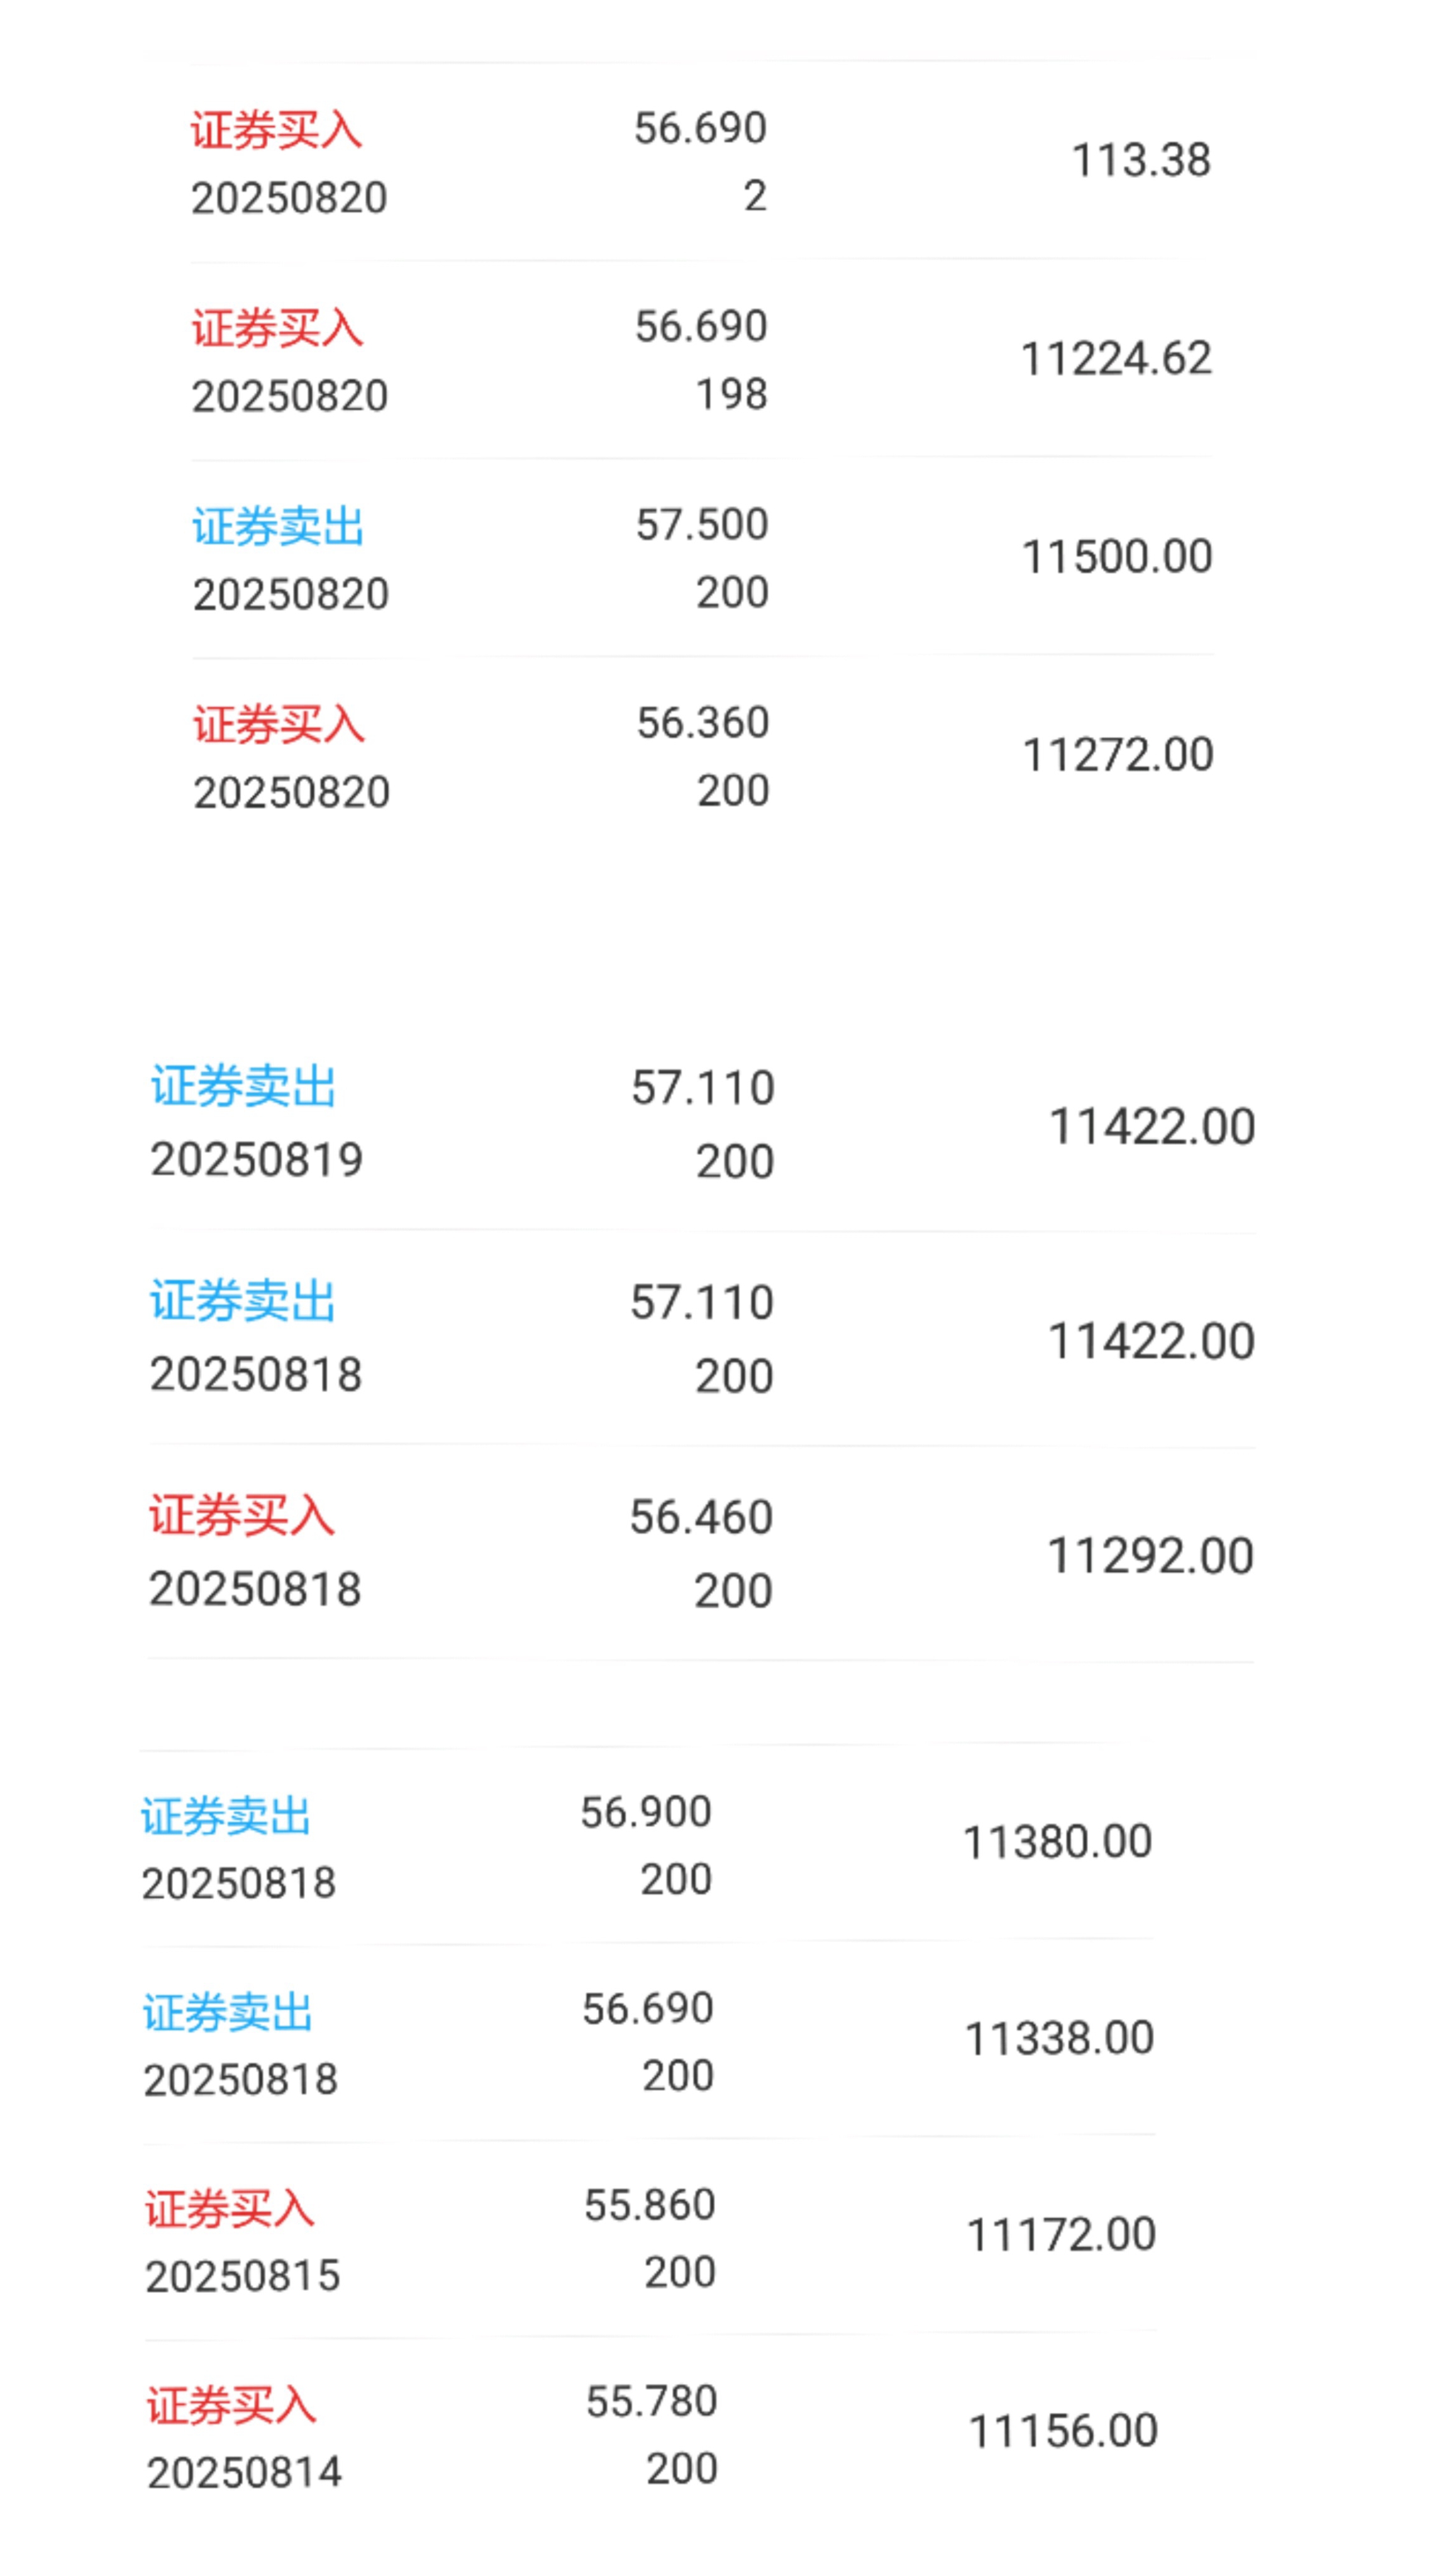The width and height of the screenshot is (1439, 2576).
Task: Tap the 11380.00 sell amount
Action: [x=1057, y=1842]
